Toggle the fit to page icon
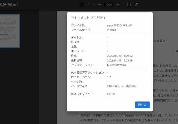This screenshot has height=124, width=178. pos(129,5)
